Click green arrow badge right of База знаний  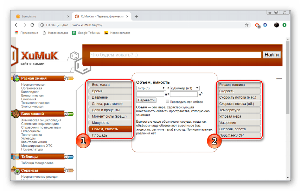click(69, 114)
